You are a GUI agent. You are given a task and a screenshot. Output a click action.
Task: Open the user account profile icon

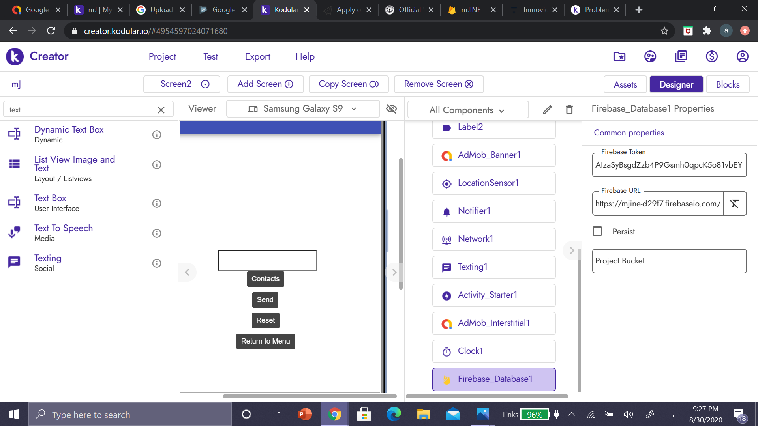pyautogui.click(x=742, y=56)
